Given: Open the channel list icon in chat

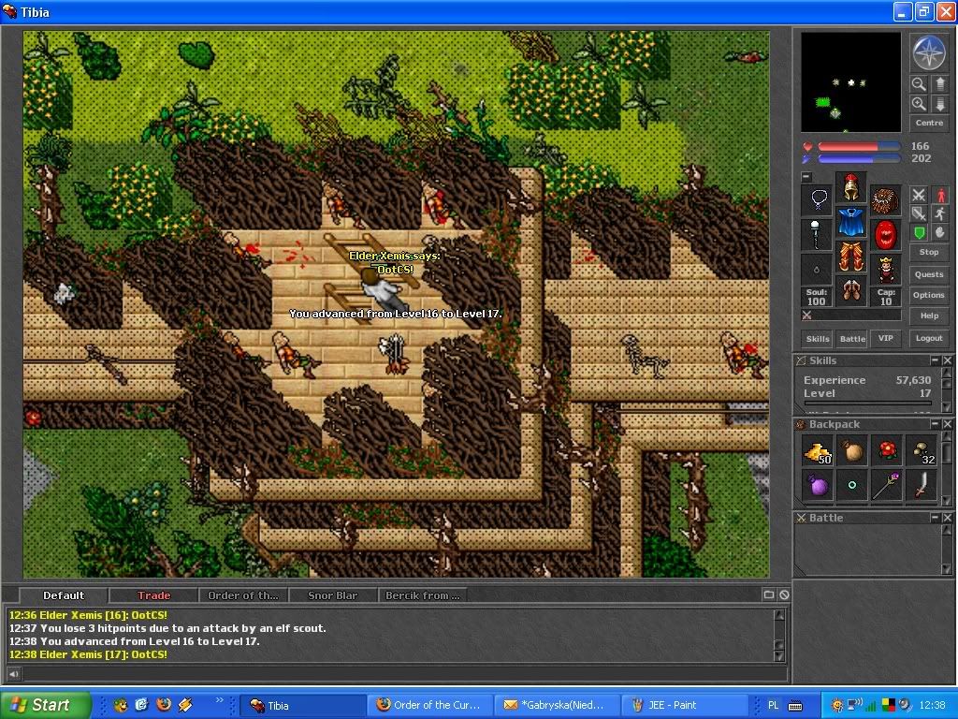Looking at the screenshot, I should click(x=769, y=594).
